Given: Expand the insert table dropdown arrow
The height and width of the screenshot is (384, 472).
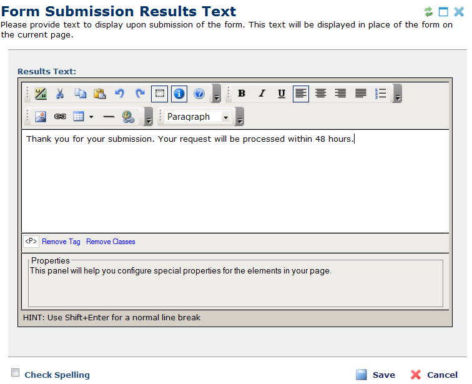Looking at the screenshot, I should tap(91, 117).
